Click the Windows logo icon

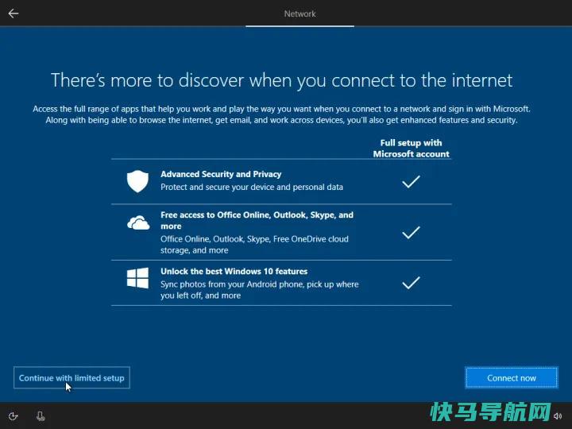137,278
